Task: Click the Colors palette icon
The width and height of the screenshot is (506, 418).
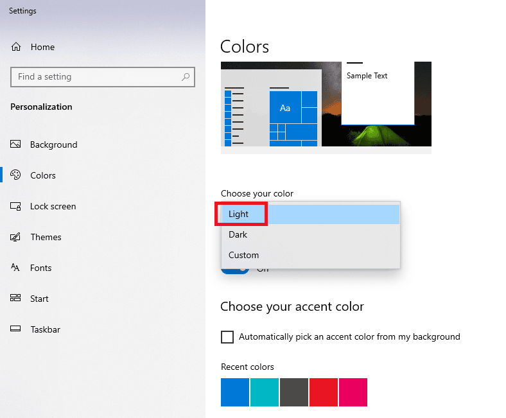Action: pos(15,175)
